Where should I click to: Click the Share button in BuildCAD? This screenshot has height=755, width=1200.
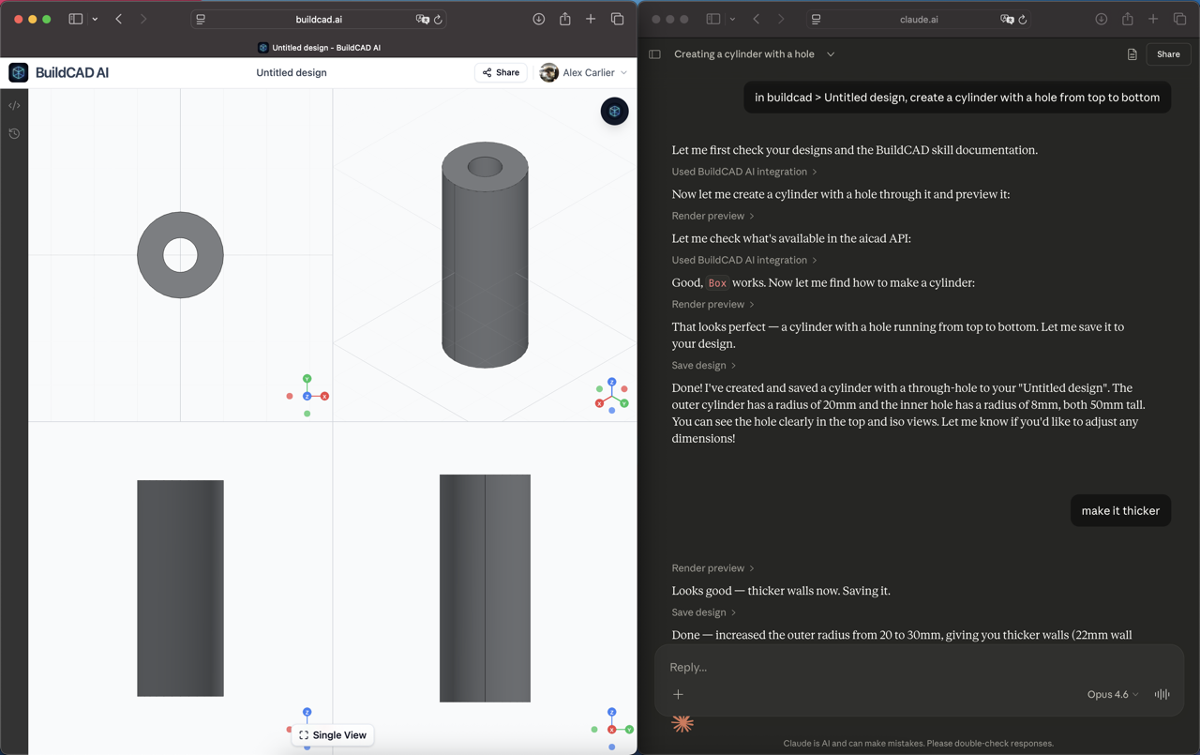point(500,72)
